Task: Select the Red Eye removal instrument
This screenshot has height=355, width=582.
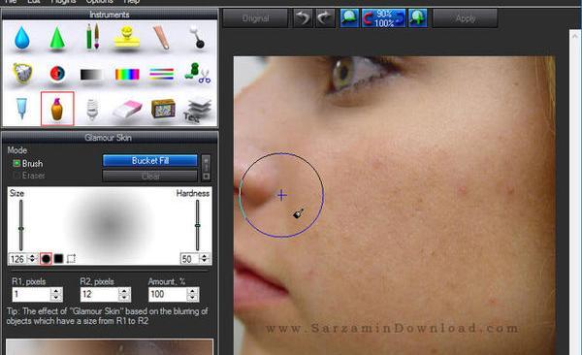Action: (57, 74)
